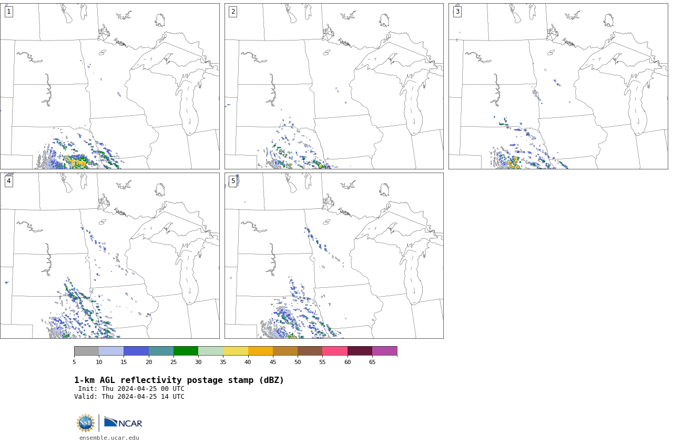This screenshot has height=444, width=673.
Task: Open ensemble member 3 reflectivity map
Action: pos(558,86)
